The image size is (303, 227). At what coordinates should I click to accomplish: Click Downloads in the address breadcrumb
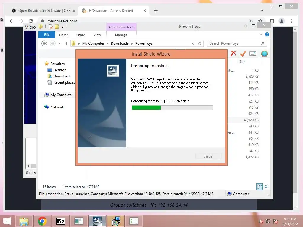120,43
